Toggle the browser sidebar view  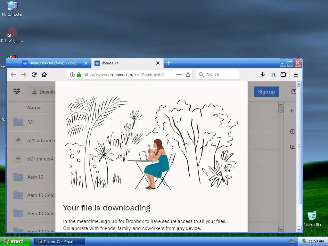(283, 75)
